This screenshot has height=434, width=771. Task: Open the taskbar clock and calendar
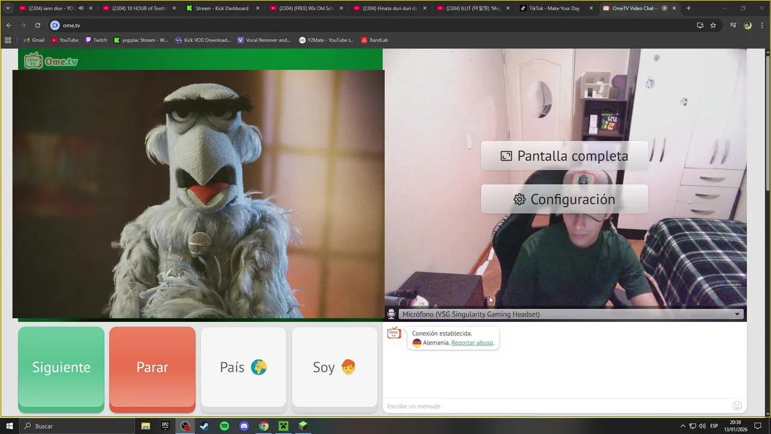point(735,426)
